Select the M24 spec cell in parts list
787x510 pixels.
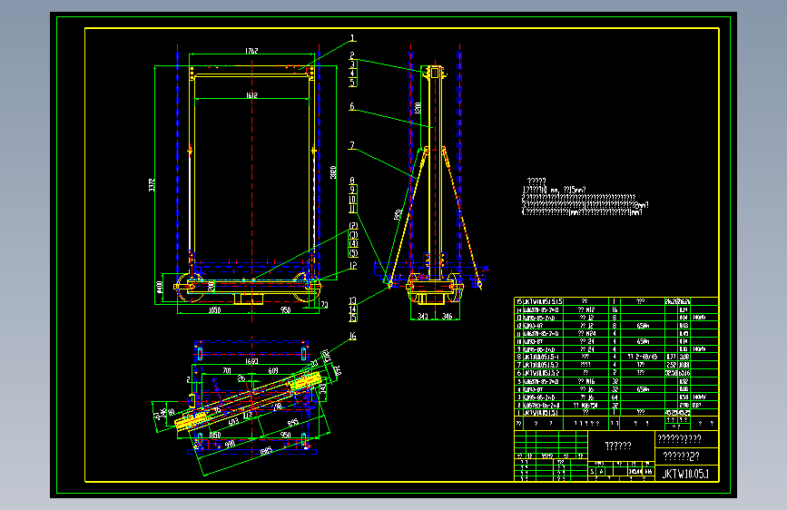point(586,333)
